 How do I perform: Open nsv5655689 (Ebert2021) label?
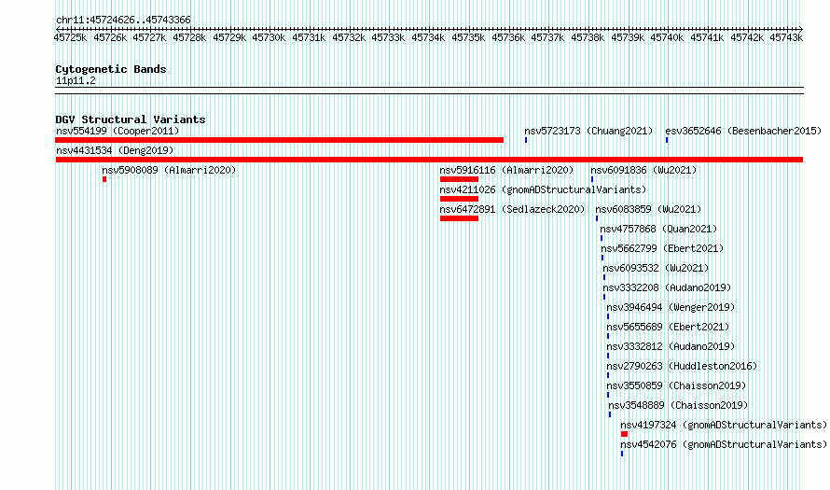[668, 327]
